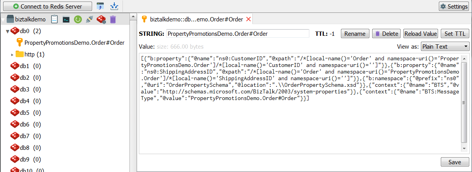Click Reload Value button
Image resolution: width=472 pixels, height=172 pixels.
(421, 34)
